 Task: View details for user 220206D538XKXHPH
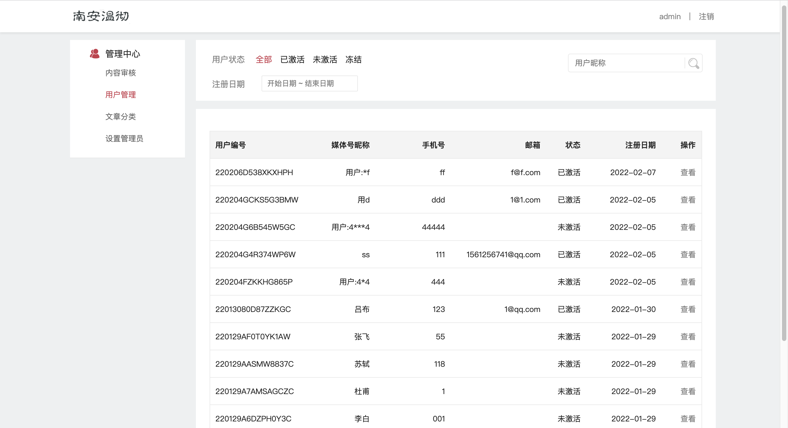click(x=688, y=172)
